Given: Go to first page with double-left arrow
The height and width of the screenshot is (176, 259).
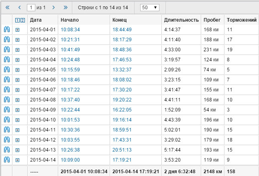Looking at the screenshot, I should [x=8, y=8].
